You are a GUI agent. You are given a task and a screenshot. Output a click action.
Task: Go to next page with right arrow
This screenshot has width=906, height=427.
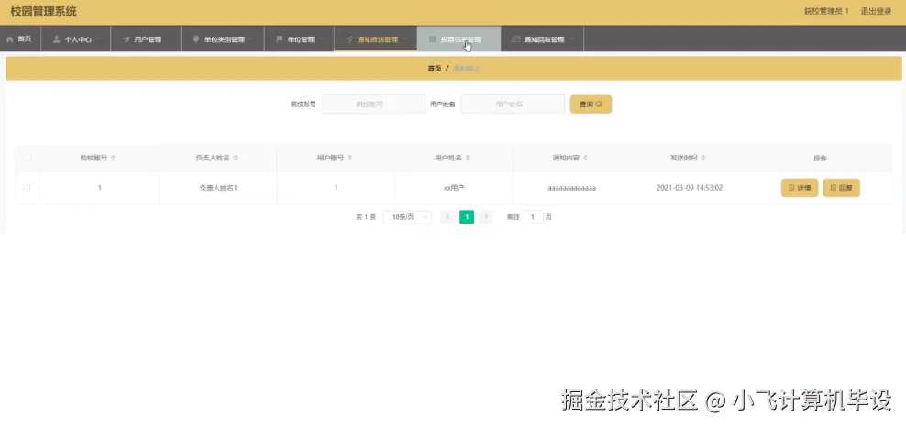(487, 217)
